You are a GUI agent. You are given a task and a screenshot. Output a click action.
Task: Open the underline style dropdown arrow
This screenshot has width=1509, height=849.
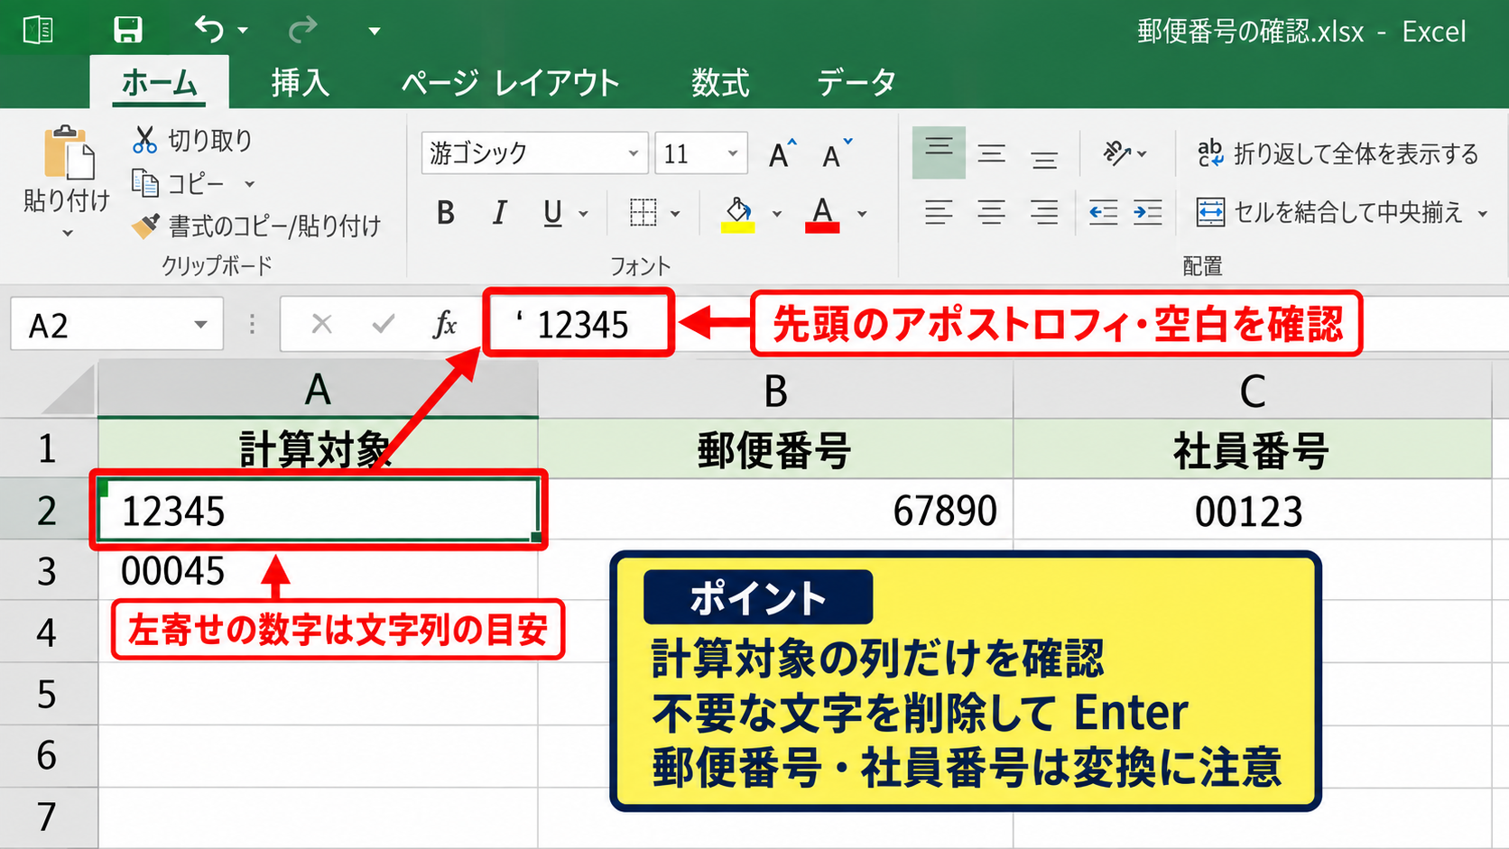click(583, 214)
